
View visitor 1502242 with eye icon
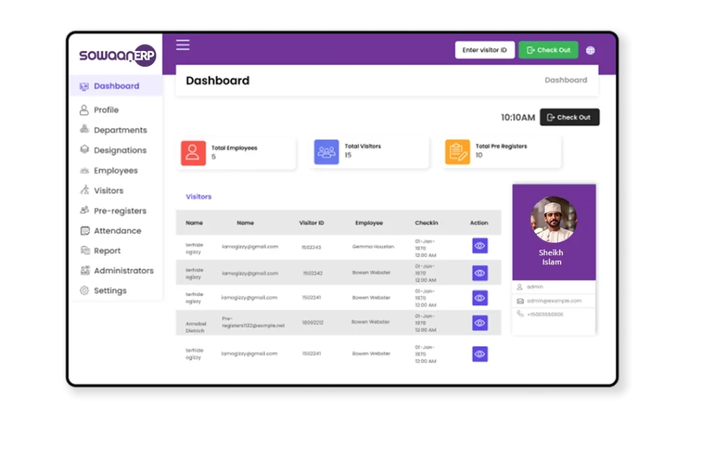coord(480,273)
